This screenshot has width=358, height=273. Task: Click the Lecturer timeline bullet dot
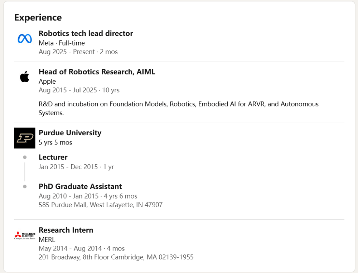click(25, 157)
